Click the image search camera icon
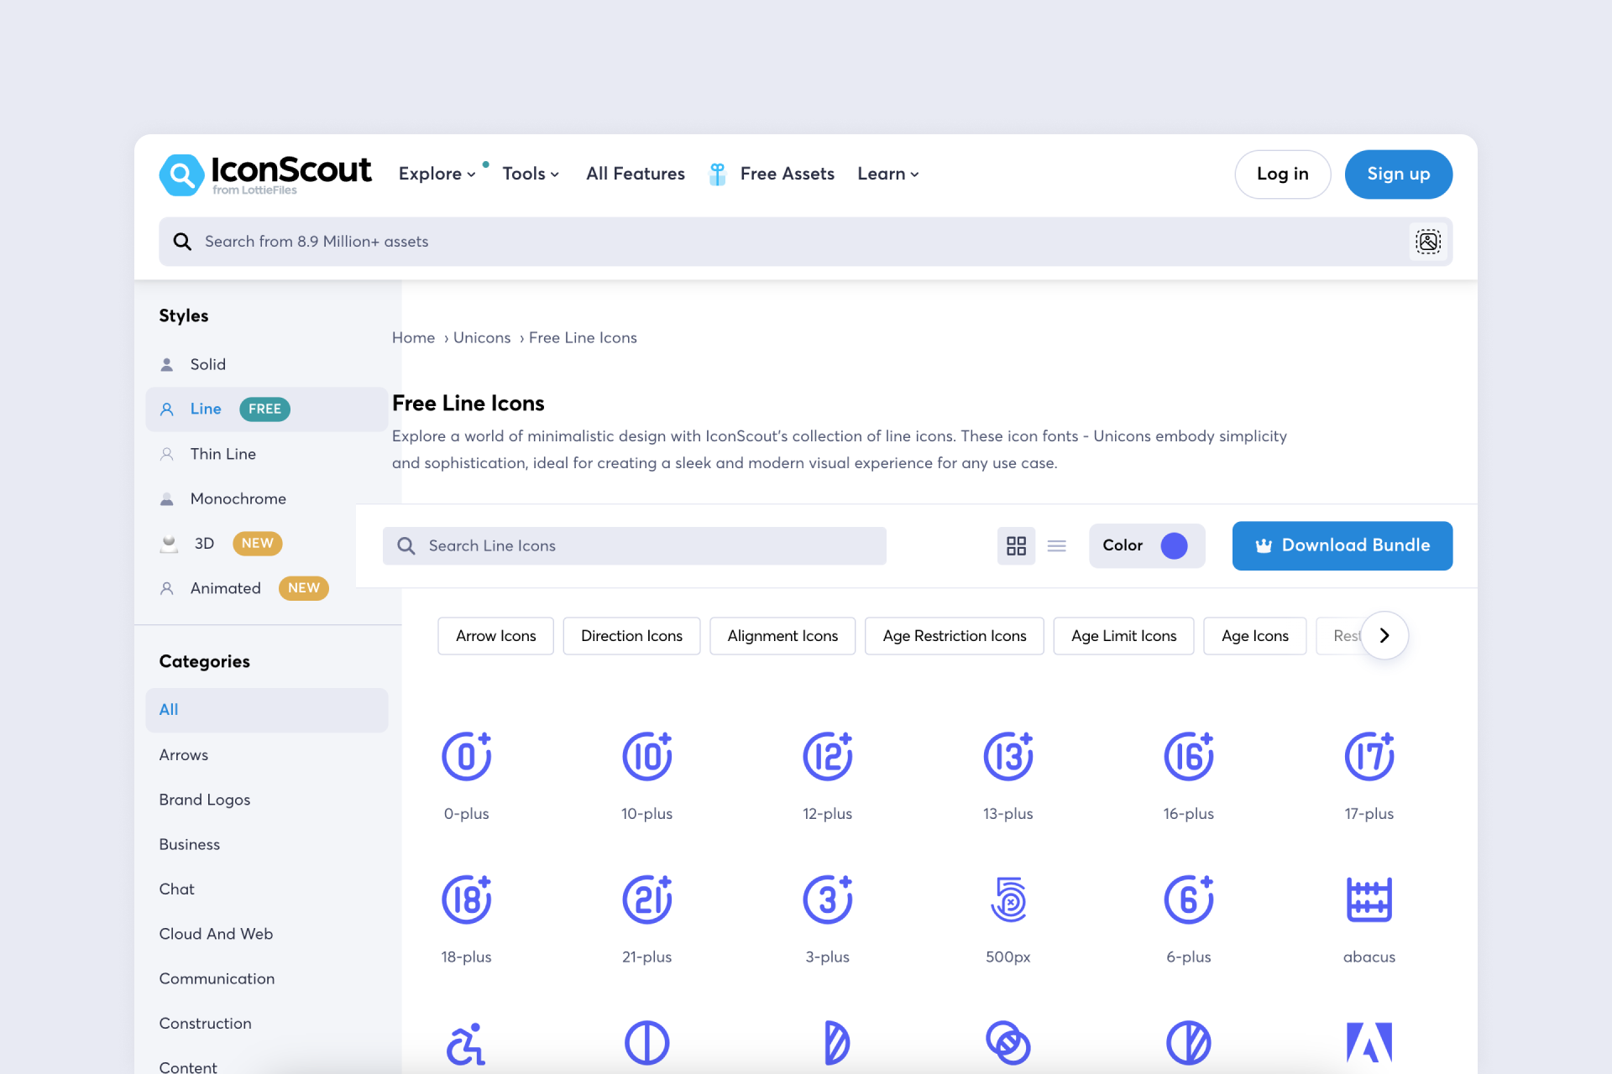Viewport: 1612px width, 1074px height. (x=1427, y=242)
